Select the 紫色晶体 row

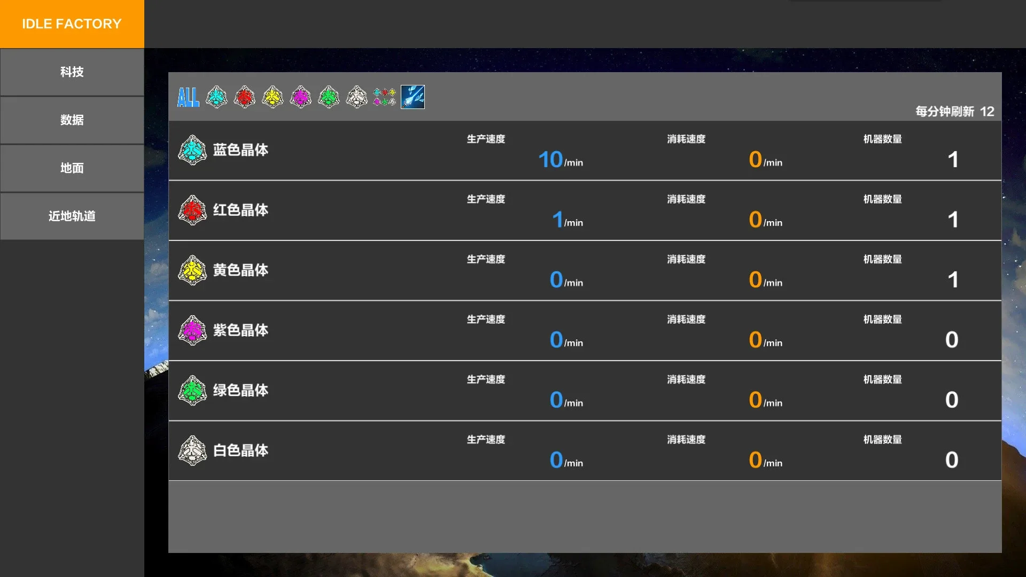click(240, 330)
